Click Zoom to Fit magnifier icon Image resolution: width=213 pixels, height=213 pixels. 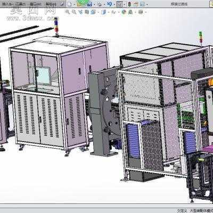(67, 12)
